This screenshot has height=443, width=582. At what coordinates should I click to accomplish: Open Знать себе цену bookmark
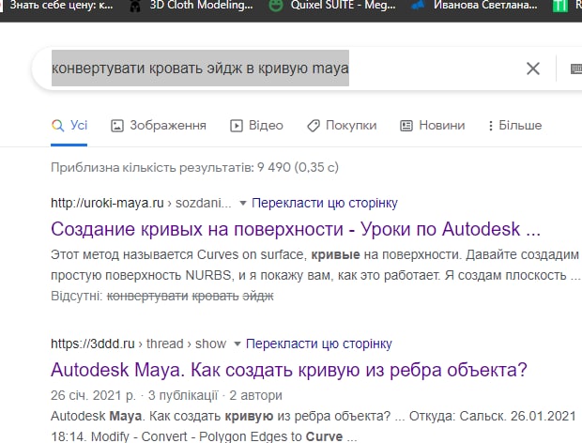pyautogui.click(x=61, y=6)
